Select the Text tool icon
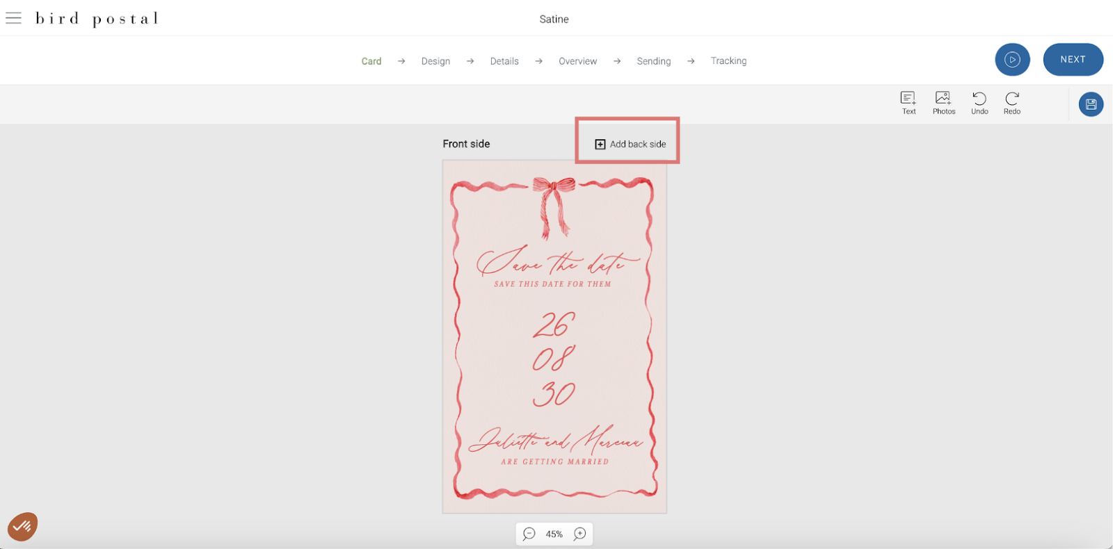This screenshot has height=549, width=1113. (908, 98)
